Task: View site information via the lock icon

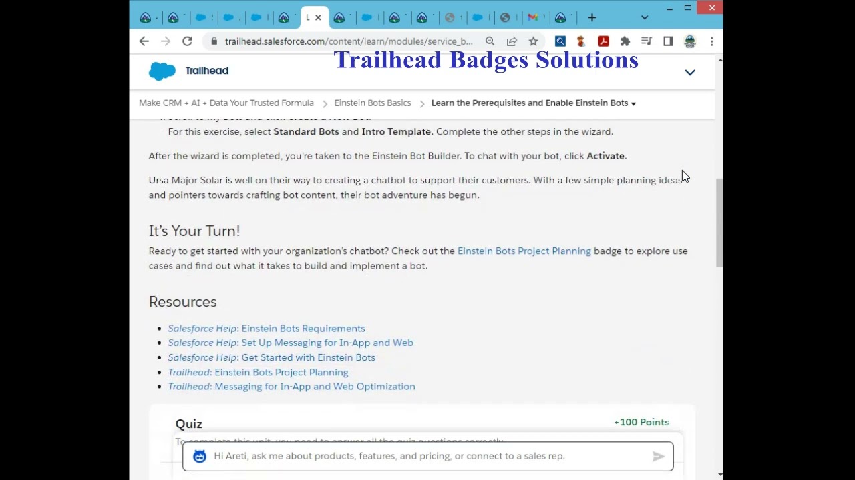Action: tap(214, 41)
